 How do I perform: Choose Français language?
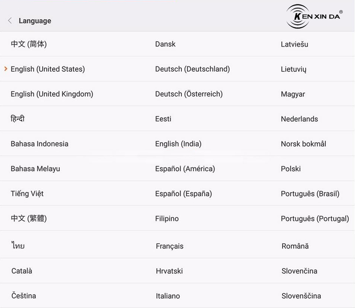tap(170, 246)
